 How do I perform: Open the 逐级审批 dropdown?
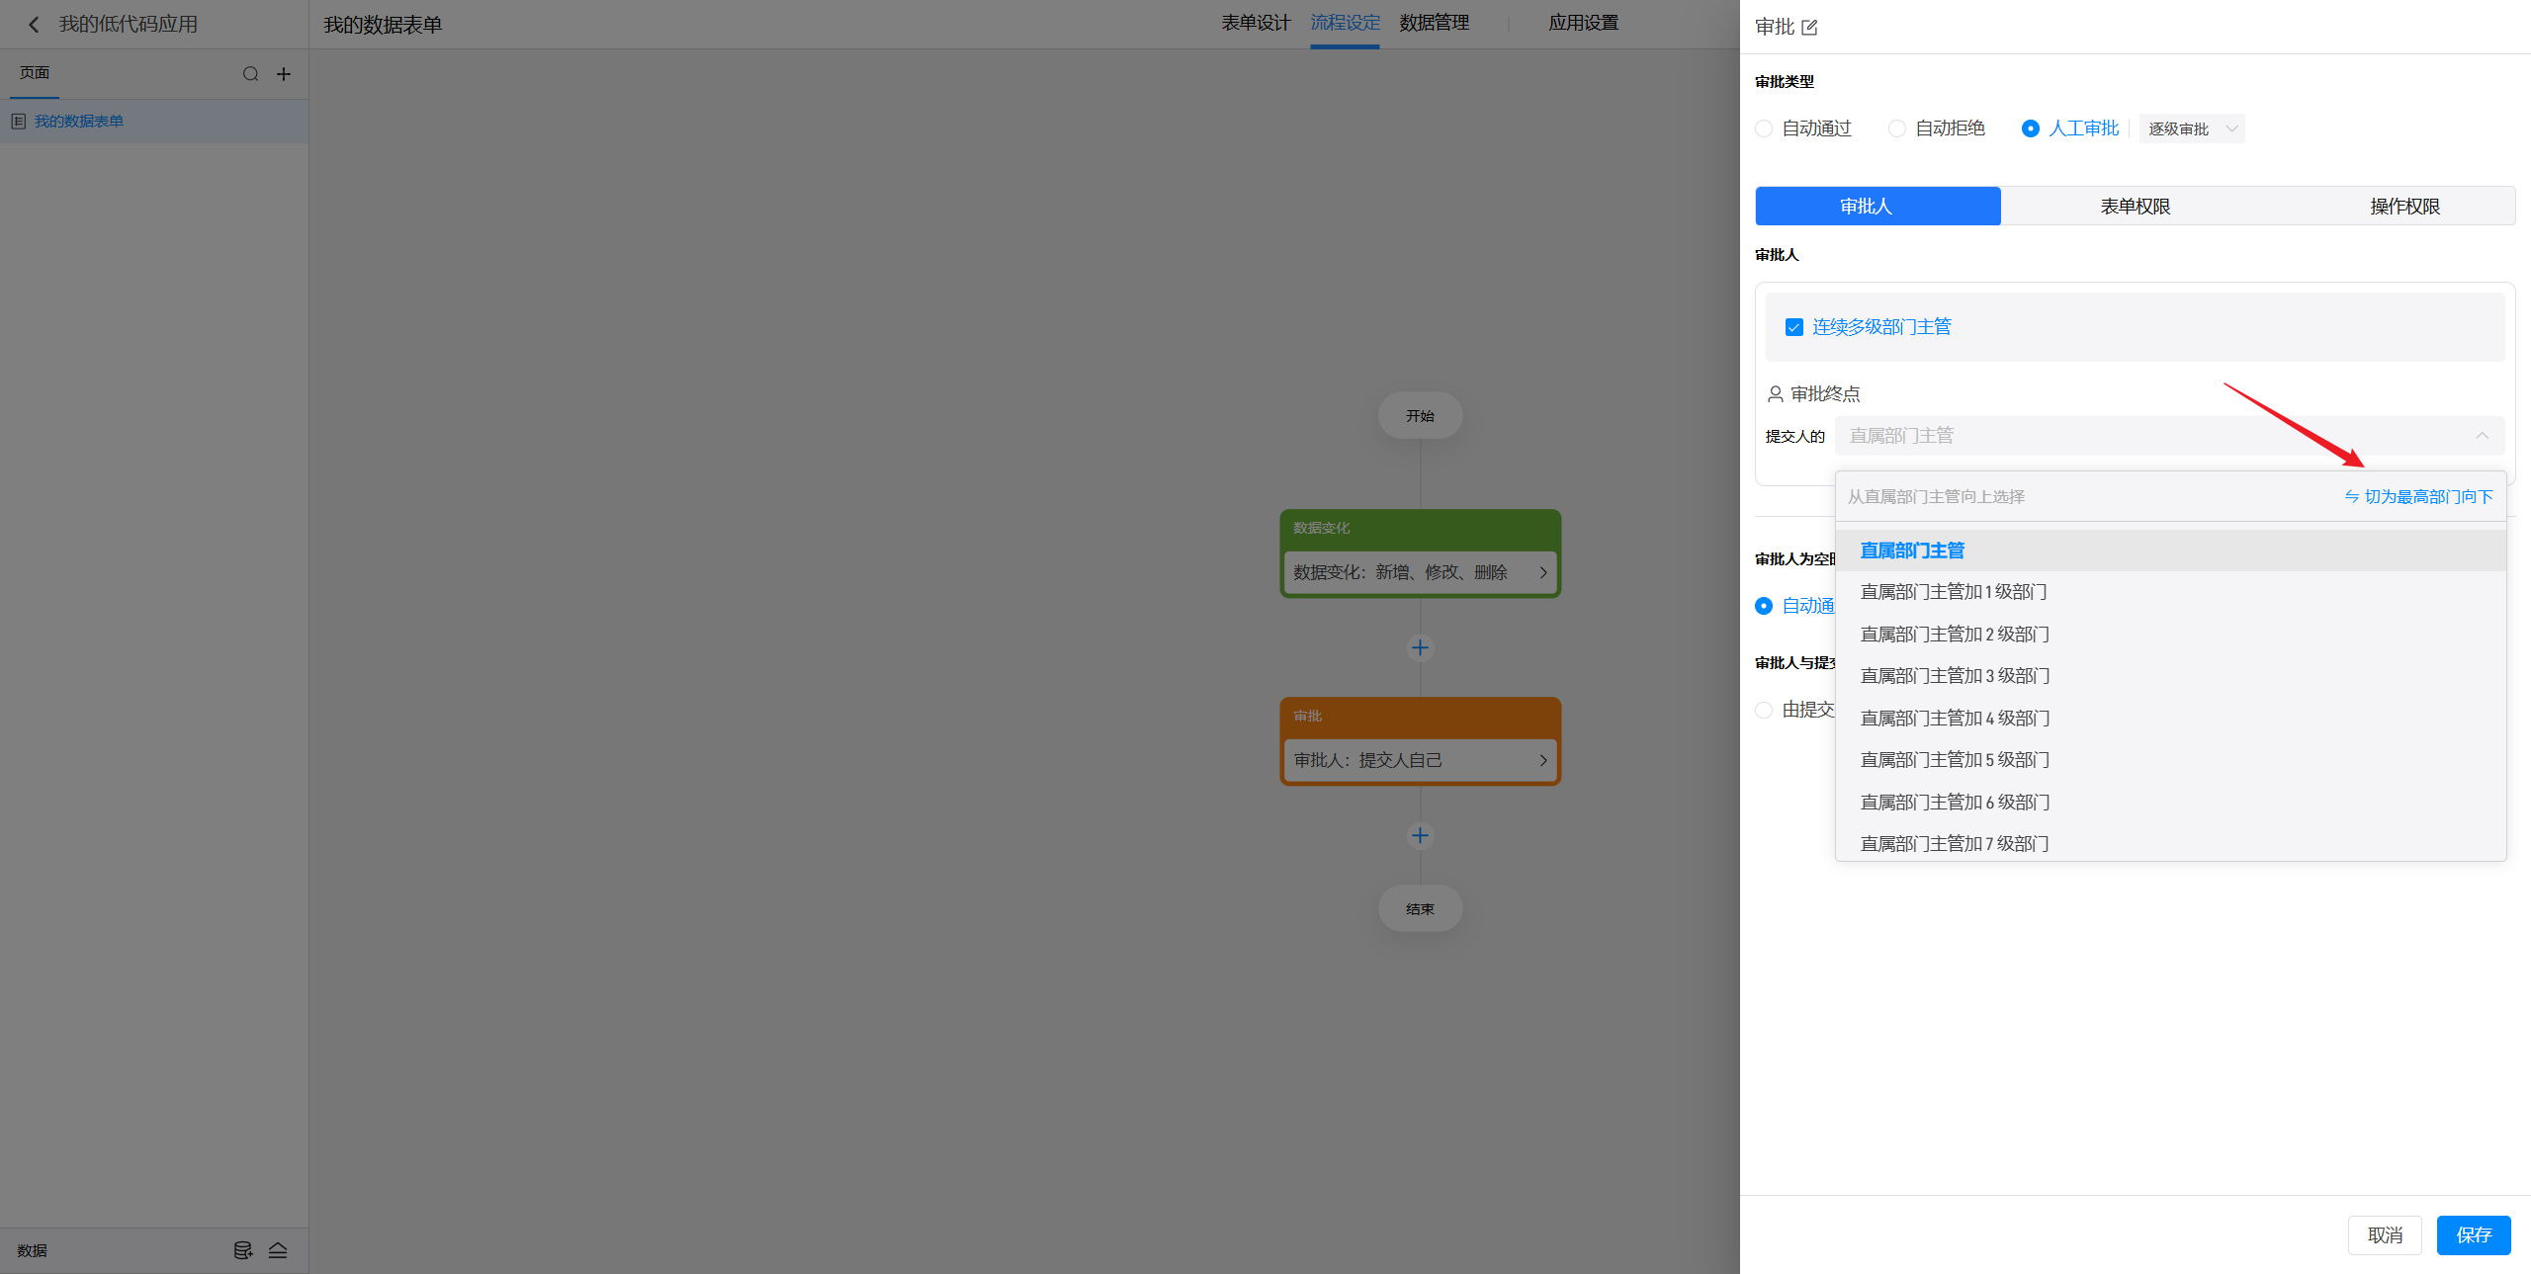click(2191, 128)
